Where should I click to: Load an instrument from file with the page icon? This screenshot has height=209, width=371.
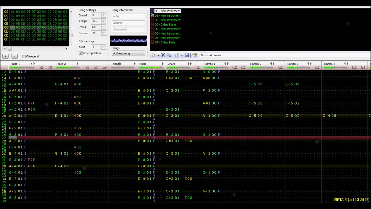click(x=177, y=55)
